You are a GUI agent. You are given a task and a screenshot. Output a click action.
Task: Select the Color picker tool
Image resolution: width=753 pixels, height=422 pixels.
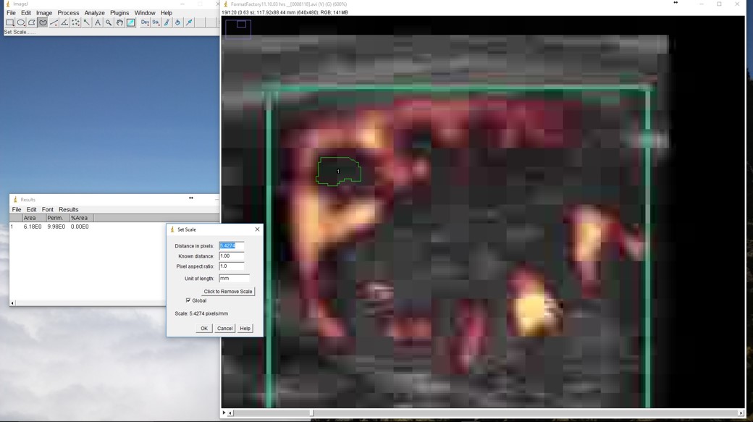point(131,23)
